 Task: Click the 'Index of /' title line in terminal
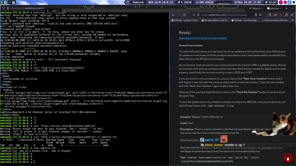pos(20,79)
